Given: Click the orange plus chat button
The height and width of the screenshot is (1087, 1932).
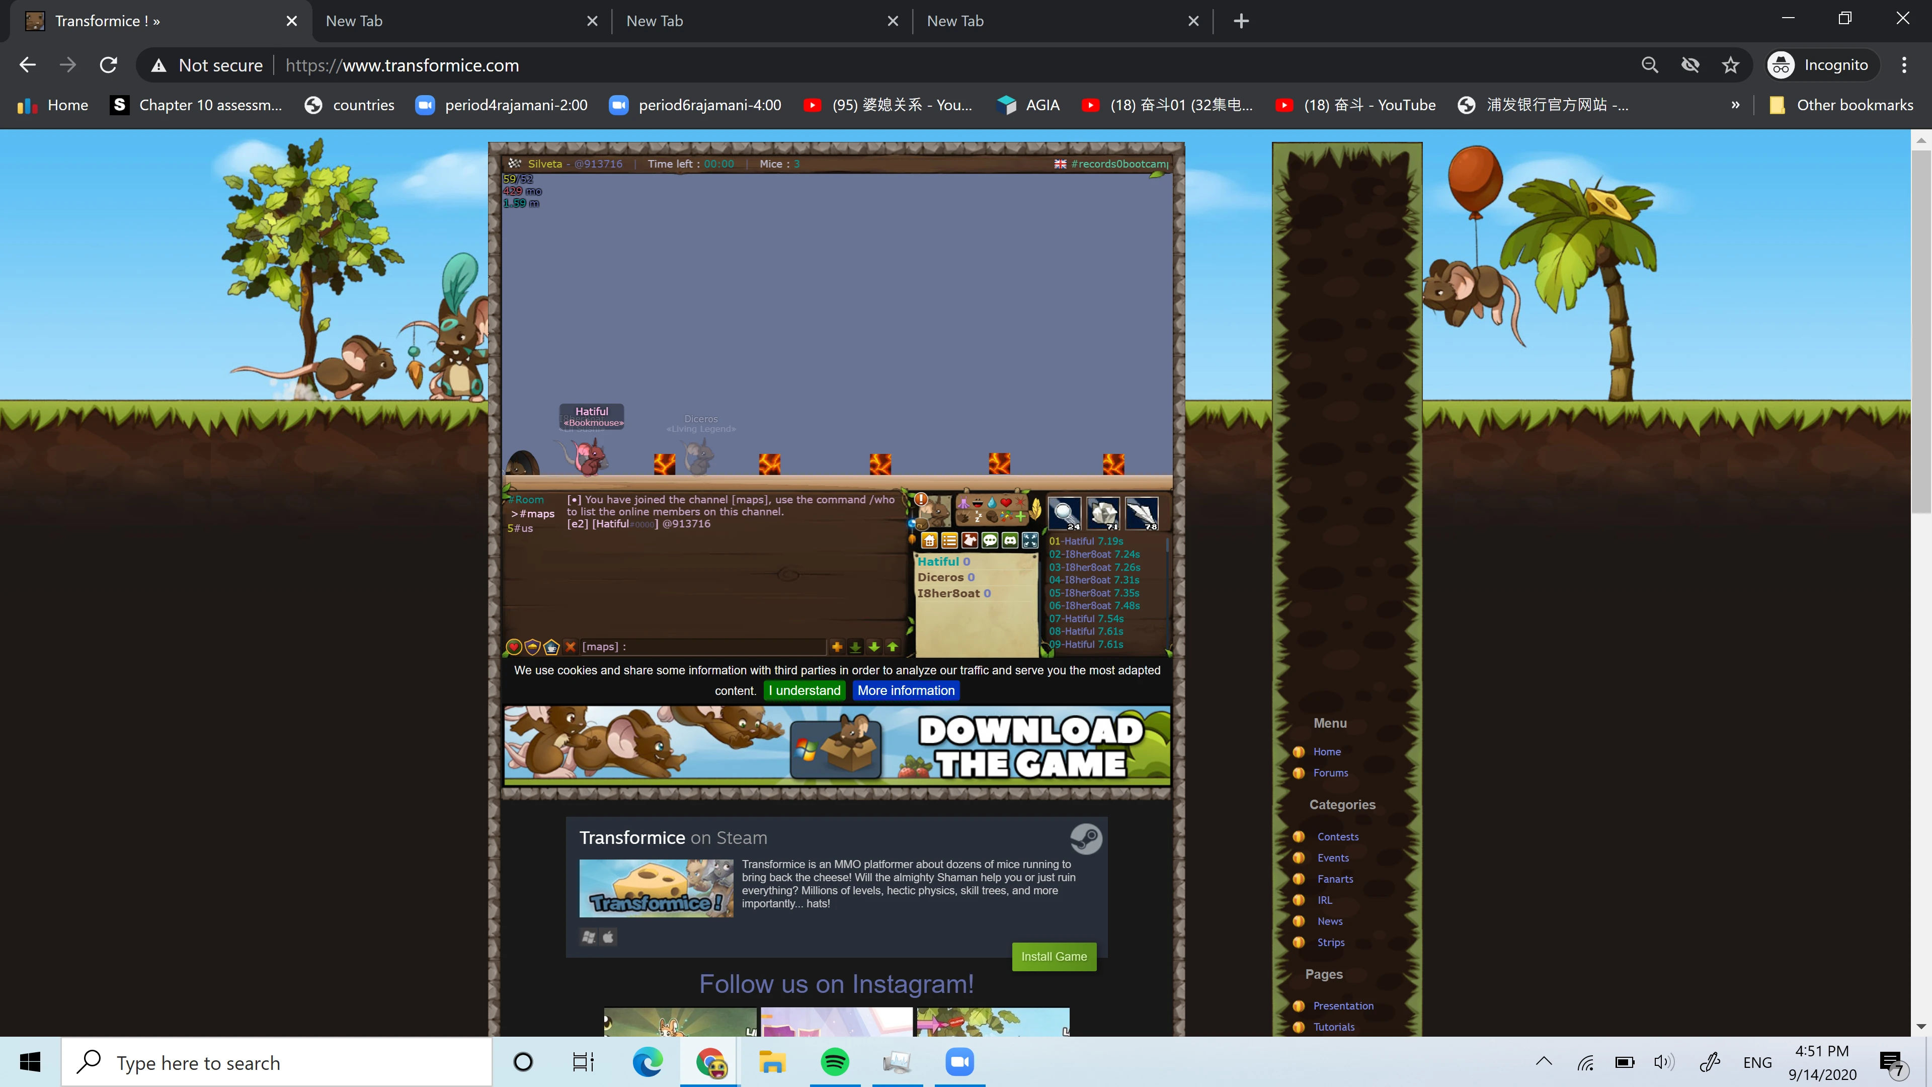Looking at the screenshot, I should coord(837,647).
